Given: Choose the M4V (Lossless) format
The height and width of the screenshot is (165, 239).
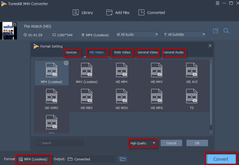Looking at the screenshot, I should point(87,73).
